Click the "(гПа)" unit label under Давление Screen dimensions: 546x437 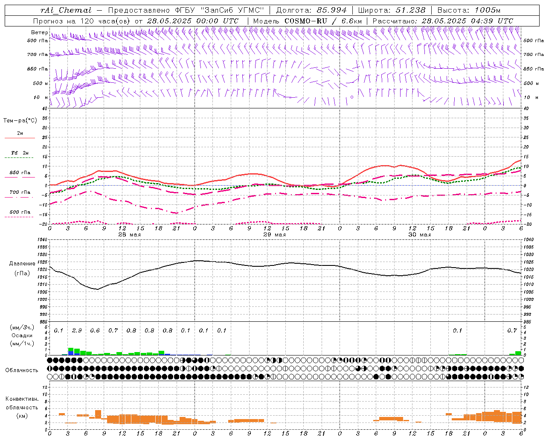point(22,274)
